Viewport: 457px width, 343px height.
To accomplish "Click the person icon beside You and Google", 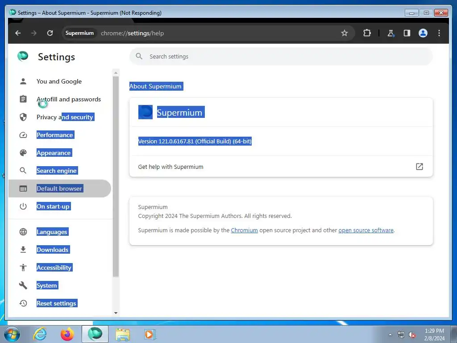I will pyautogui.click(x=23, y=81).
